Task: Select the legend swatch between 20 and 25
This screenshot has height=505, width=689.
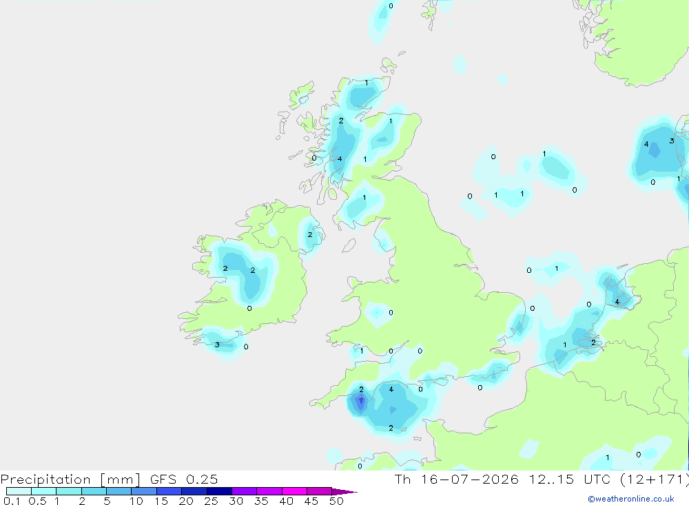Action: [x=194, y=491]
